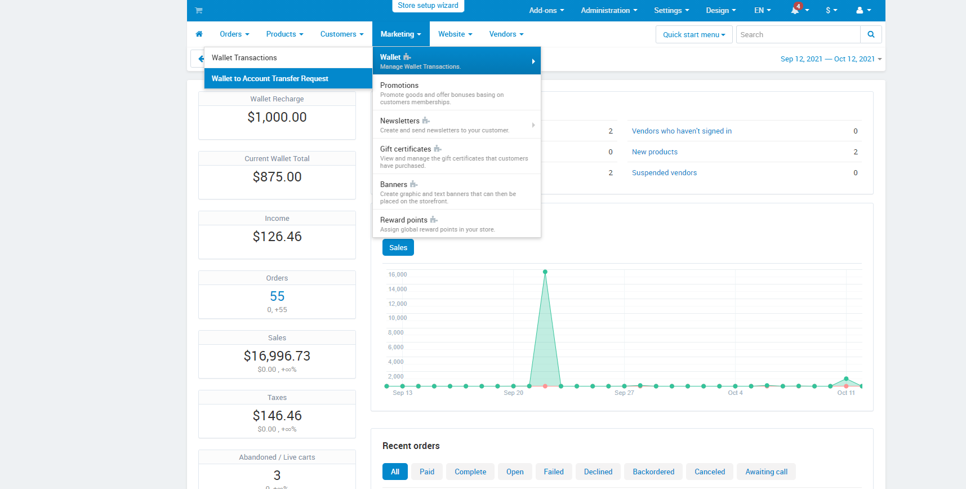Click the Oct 11 chart data point
Image resolution: width=966 pixels, height=489 pixels.
point(846,379)
